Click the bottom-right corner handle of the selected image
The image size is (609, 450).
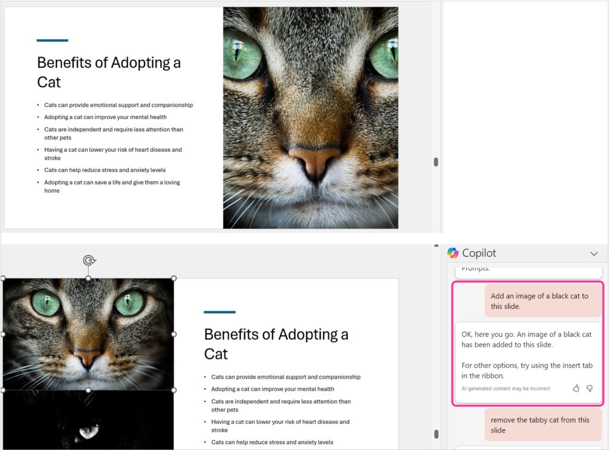(174, 390)
